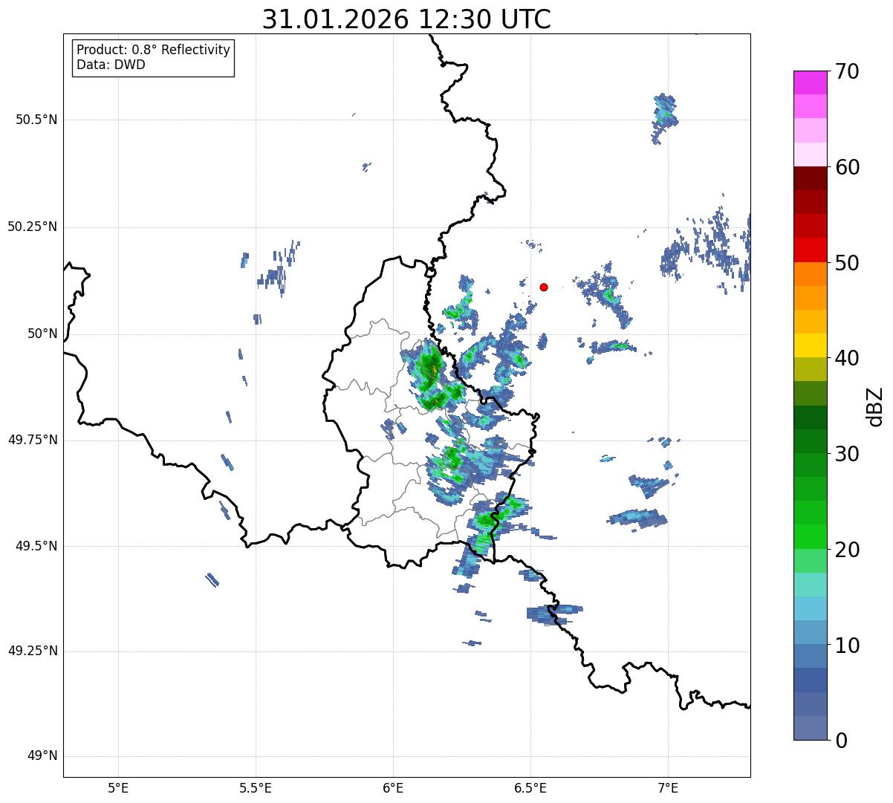893x803 pixels.
Task: Click the '50°N' latitude label
Action: (x=42, y=334)
